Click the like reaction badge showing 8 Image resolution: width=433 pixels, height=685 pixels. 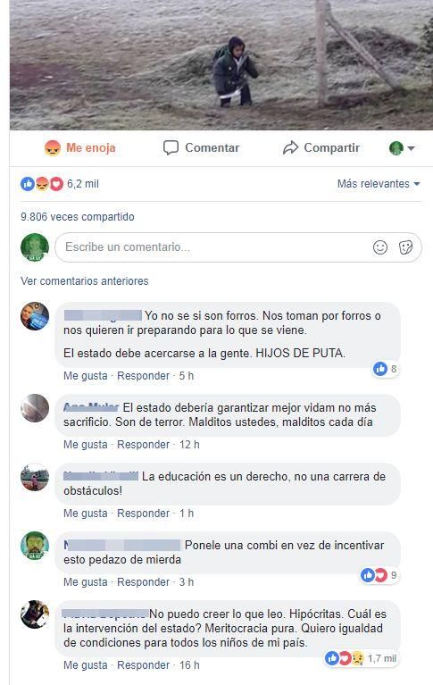(x=386, y=369)
